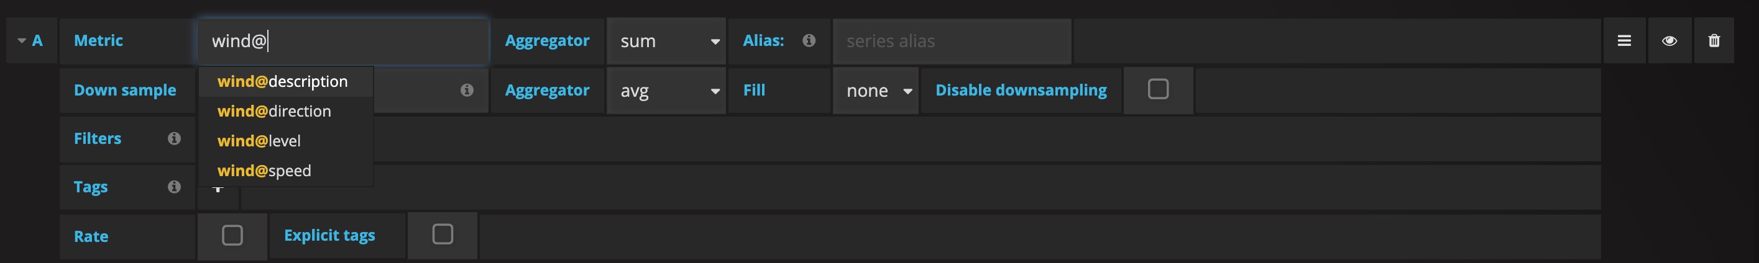Viewport: 1759px width, 263px height.
Task: Click the Alias info icon
Action: click(809, 41)
